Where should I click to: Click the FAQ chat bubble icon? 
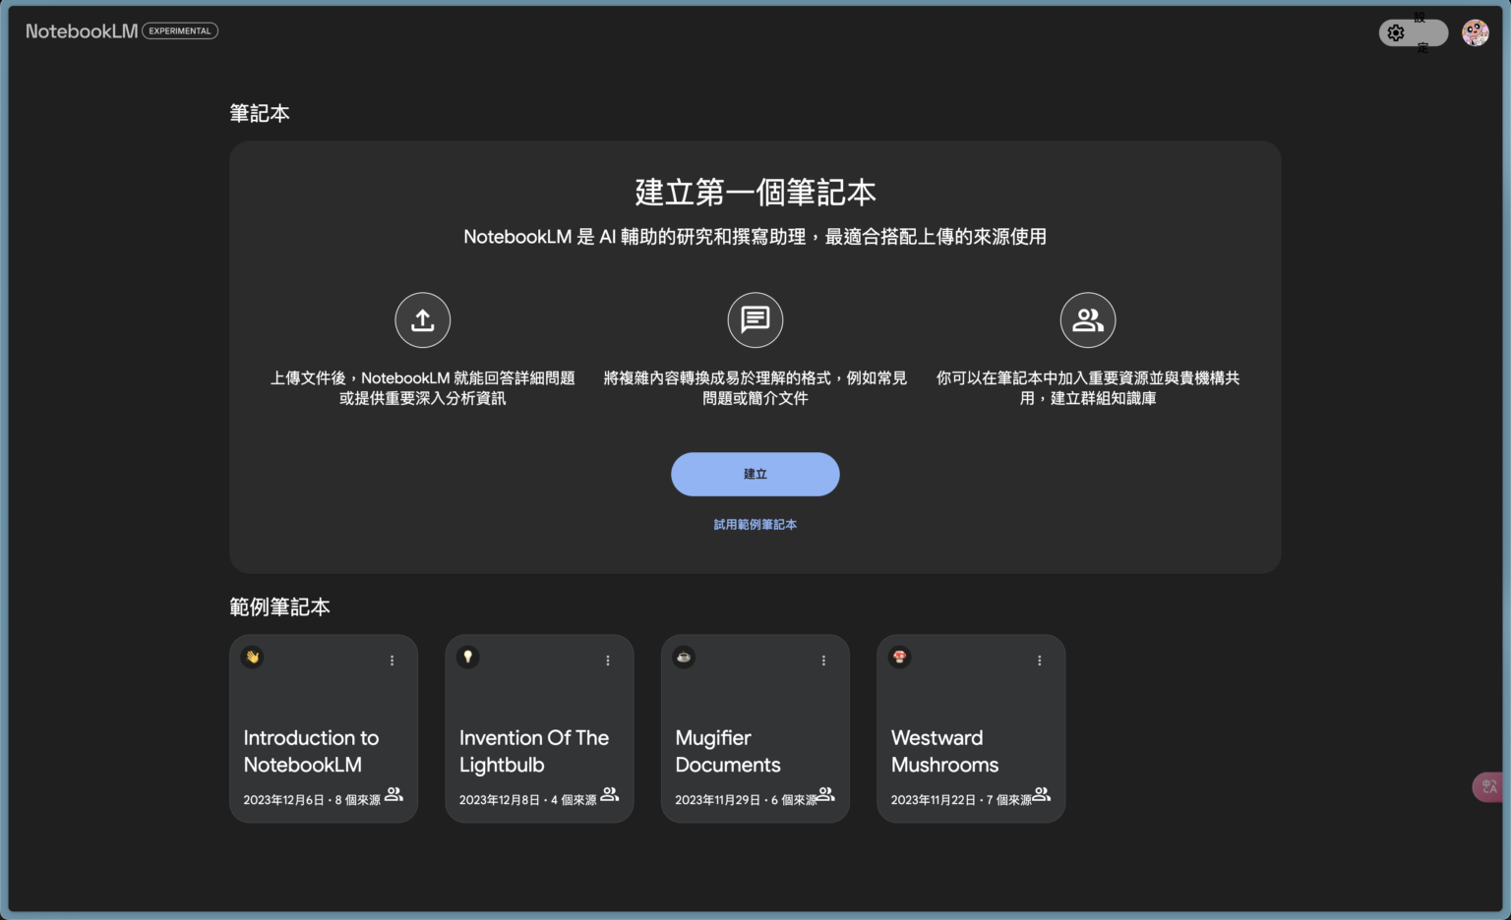tap(755, 319)
